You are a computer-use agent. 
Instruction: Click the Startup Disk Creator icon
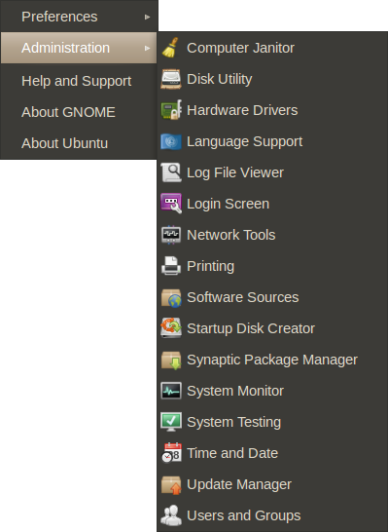[171, 327]
